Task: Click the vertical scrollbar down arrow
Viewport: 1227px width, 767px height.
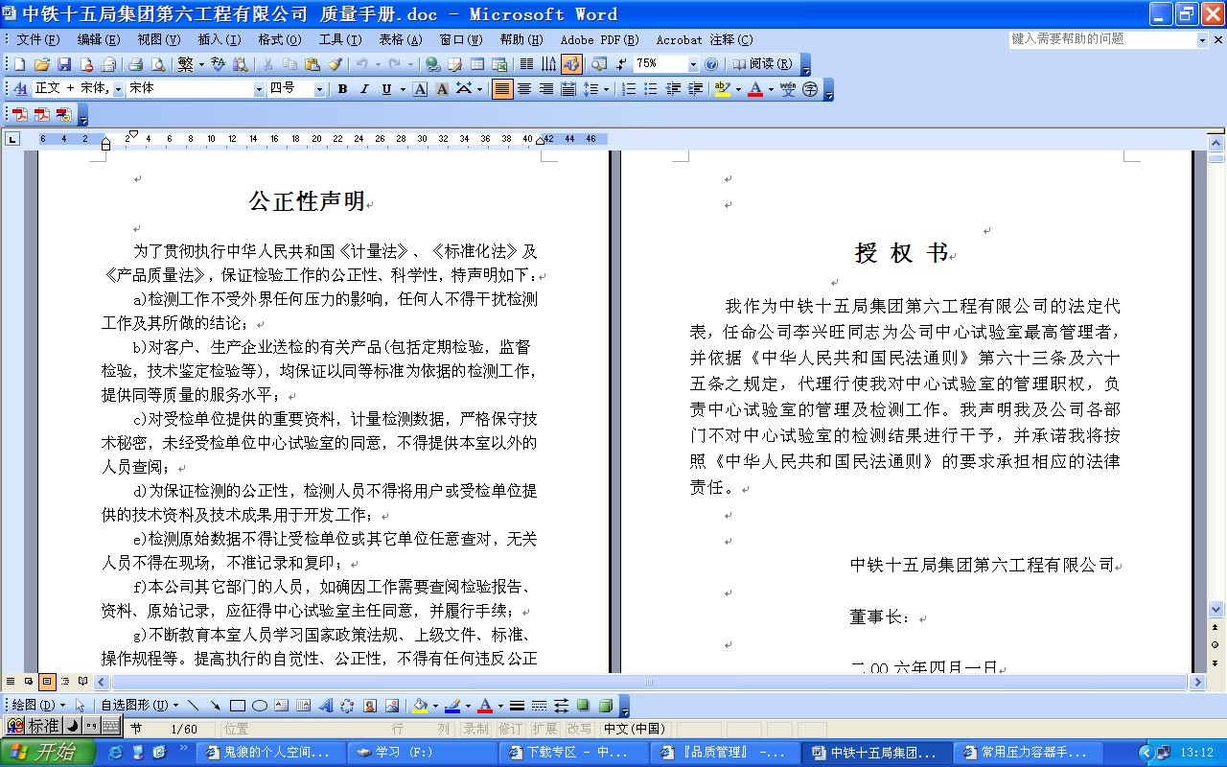Action: (x=1215, y=609)
